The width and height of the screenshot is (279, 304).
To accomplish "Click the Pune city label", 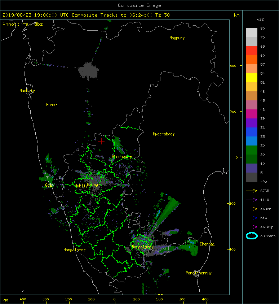I will tap(50, 105).
